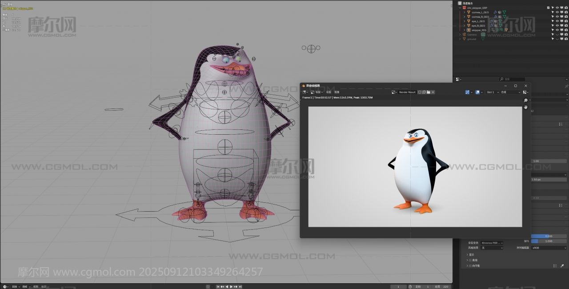Image resolution: width=569 pixels, height=289 pixels.
Task: Open the image editor View menu
Action: coord(329,92)
